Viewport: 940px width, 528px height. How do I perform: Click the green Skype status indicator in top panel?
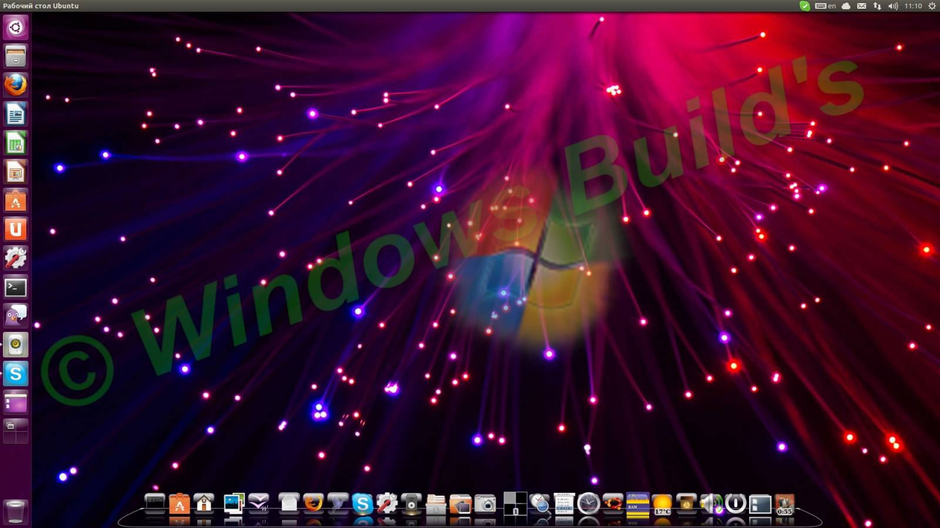point(805,6)
